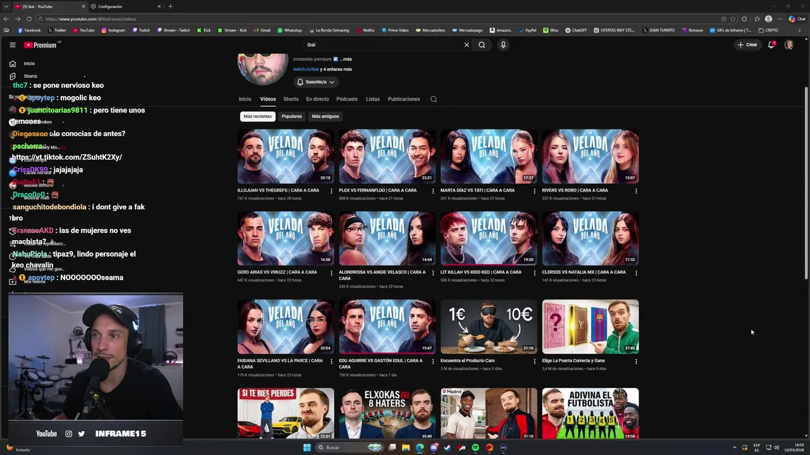
Task: Click the YouTube Premium logo
Action: click(x=40, y=45)
